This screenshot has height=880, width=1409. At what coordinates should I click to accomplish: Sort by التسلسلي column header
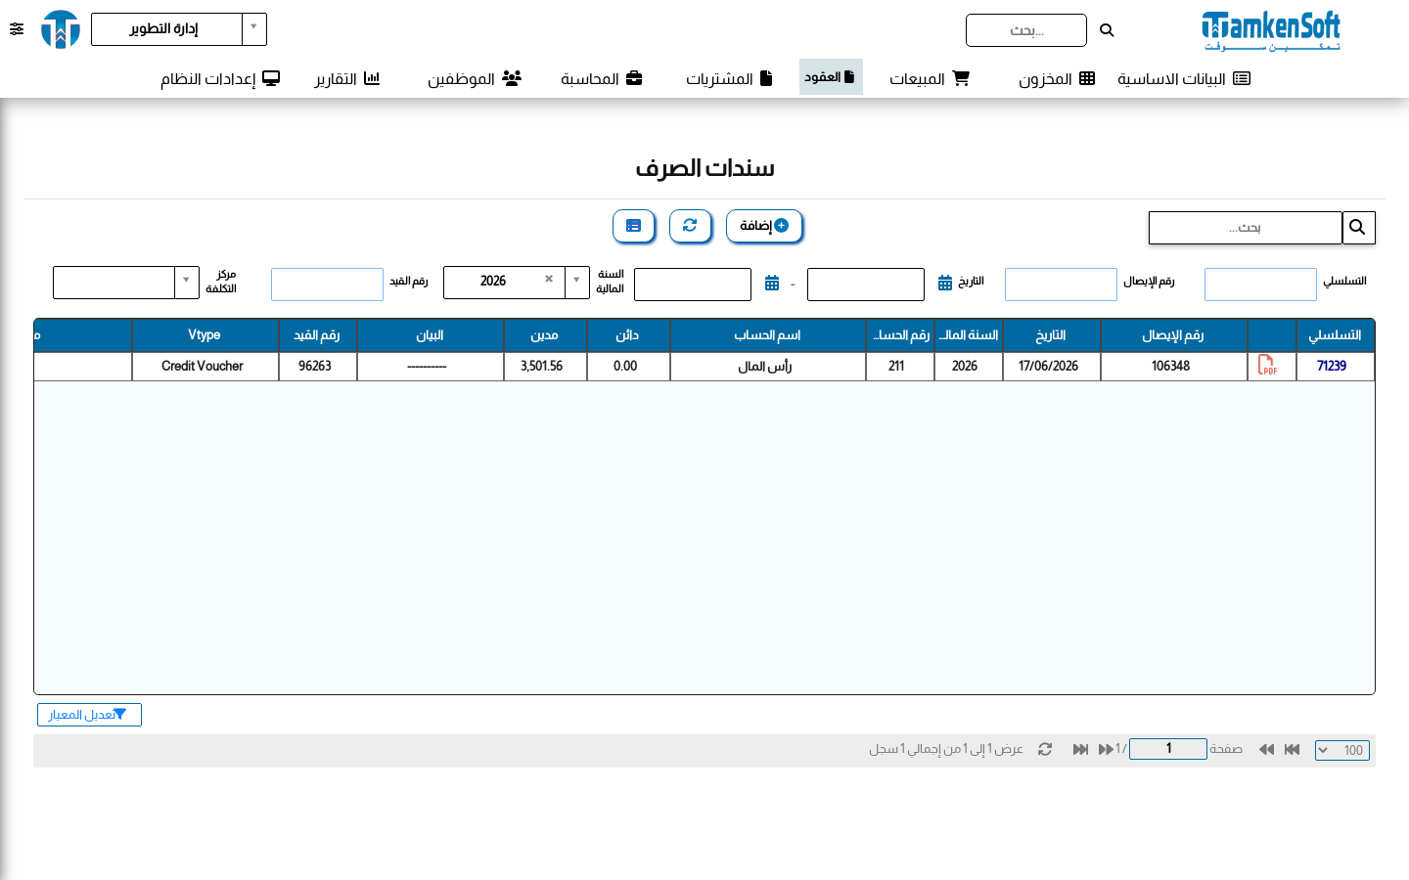pyautogui.click(x=1335, y=335)
